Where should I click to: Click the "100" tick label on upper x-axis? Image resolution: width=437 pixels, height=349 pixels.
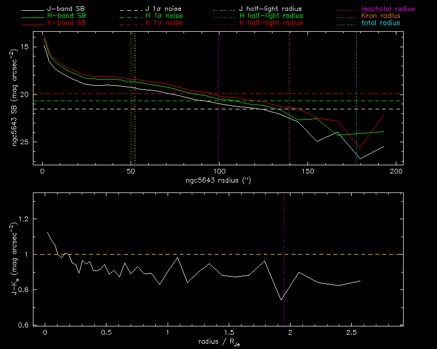click(219, 170)
